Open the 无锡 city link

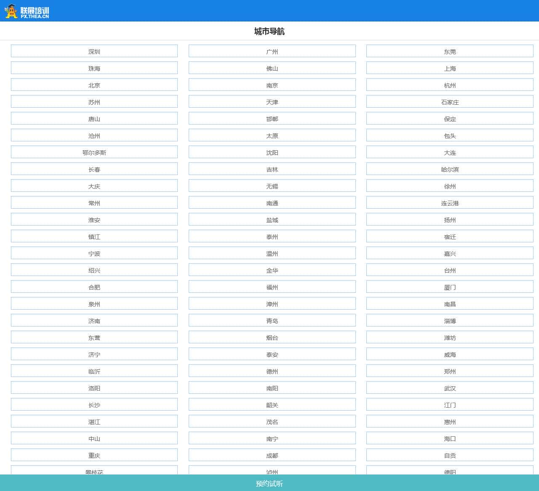(x=272, y=186)
